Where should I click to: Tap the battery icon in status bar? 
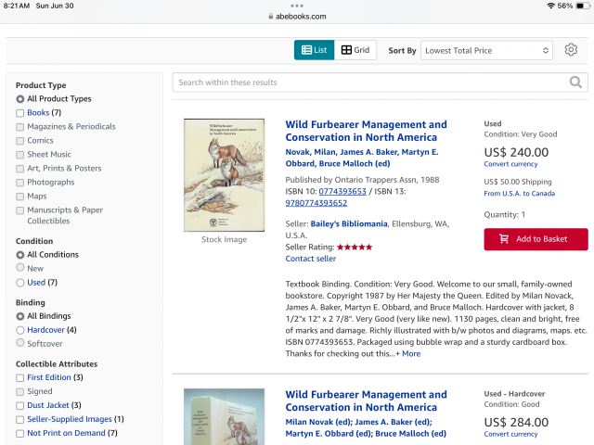(580, 6)
